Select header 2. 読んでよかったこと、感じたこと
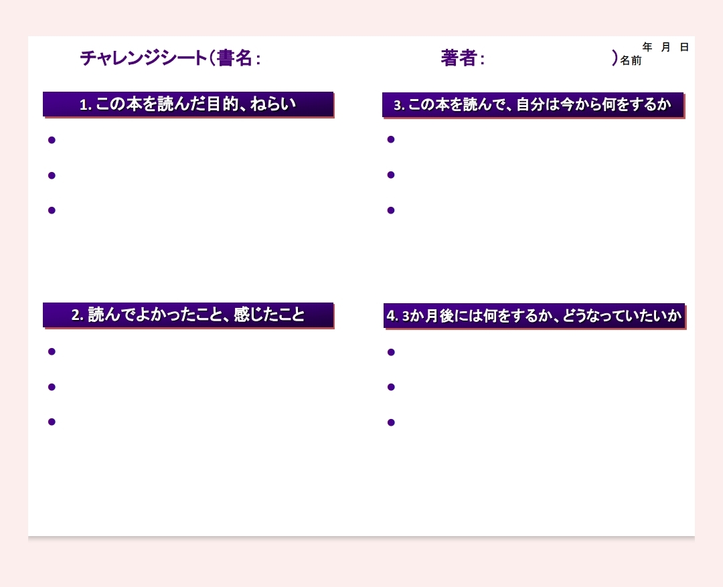The width and height of the screenshot is (723, 587). 188,315
